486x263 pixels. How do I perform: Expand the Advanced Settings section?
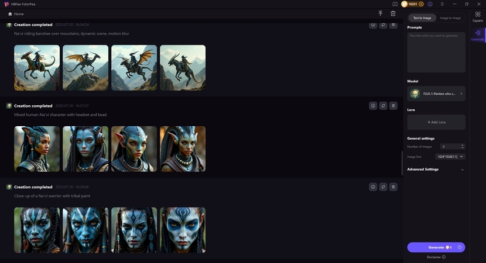(x=436, y=169)
